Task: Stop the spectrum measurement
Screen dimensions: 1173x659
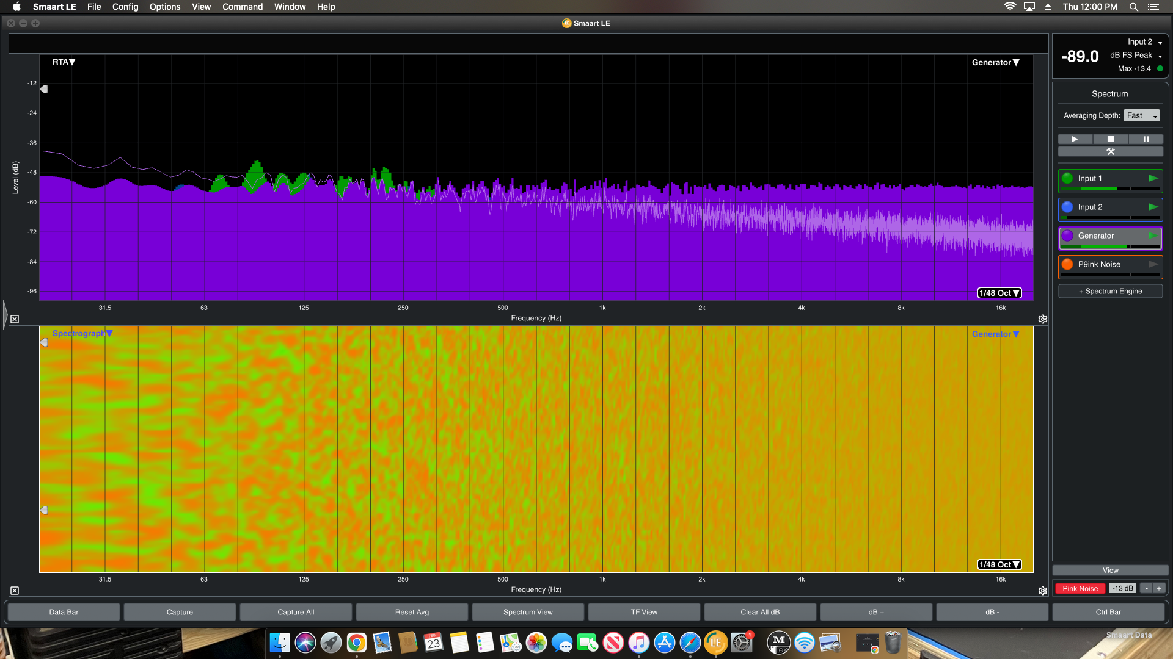Action: pos(1111,139)
